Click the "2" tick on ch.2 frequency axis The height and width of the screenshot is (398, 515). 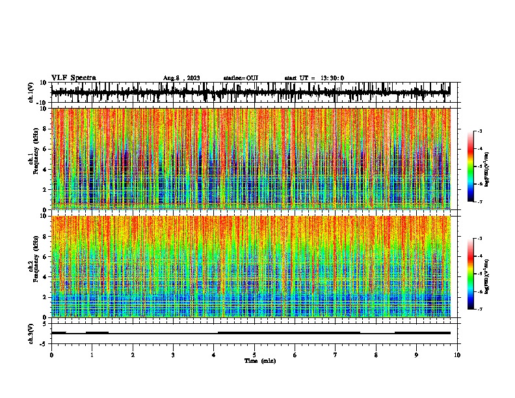coord(45,297)
